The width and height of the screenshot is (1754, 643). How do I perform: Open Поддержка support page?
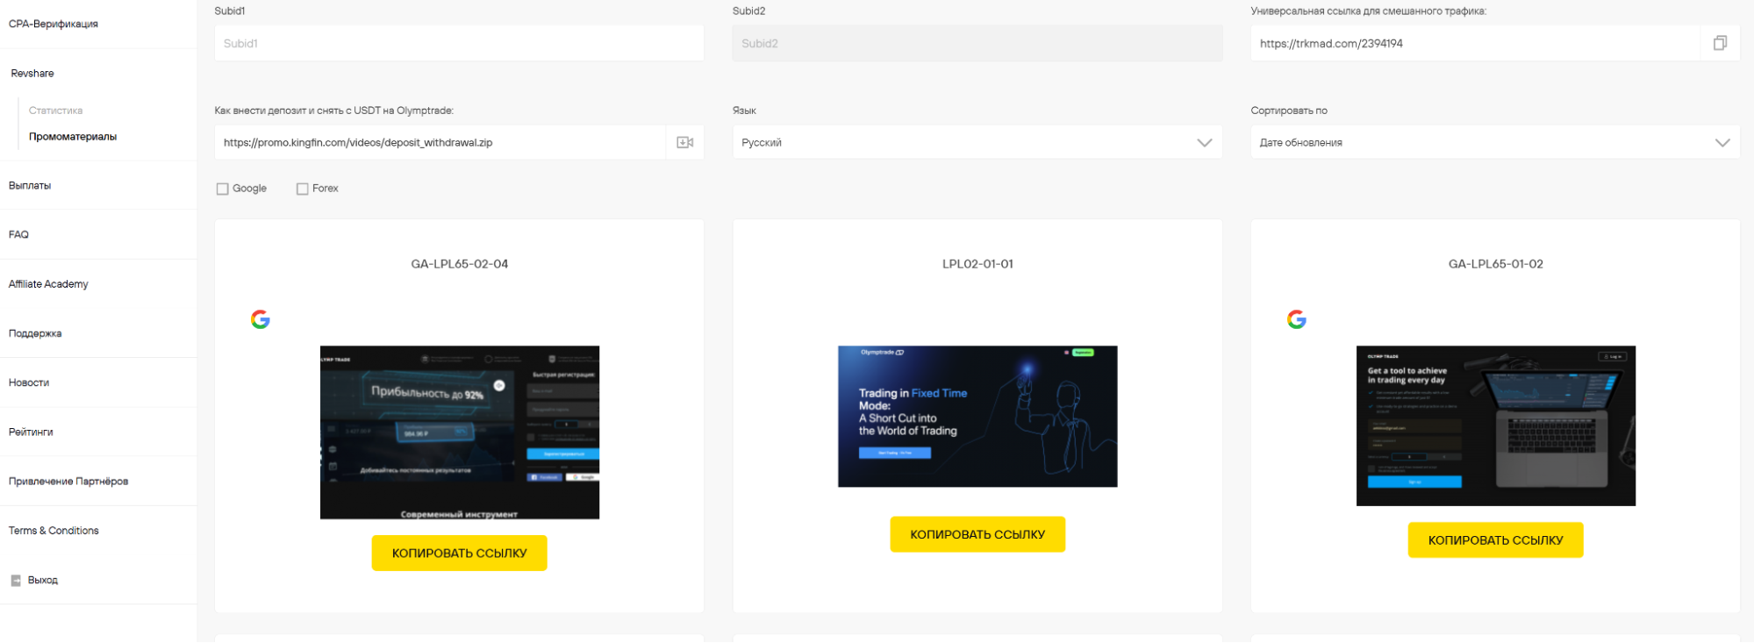pyautogui.click(x=35, y=333)
